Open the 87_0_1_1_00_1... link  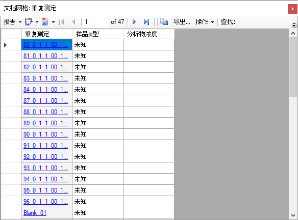pyautogui.click(x=45, y=101)
